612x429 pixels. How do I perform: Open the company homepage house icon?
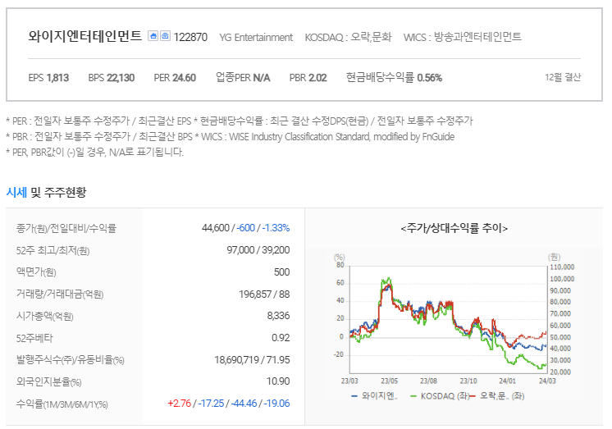153,36
